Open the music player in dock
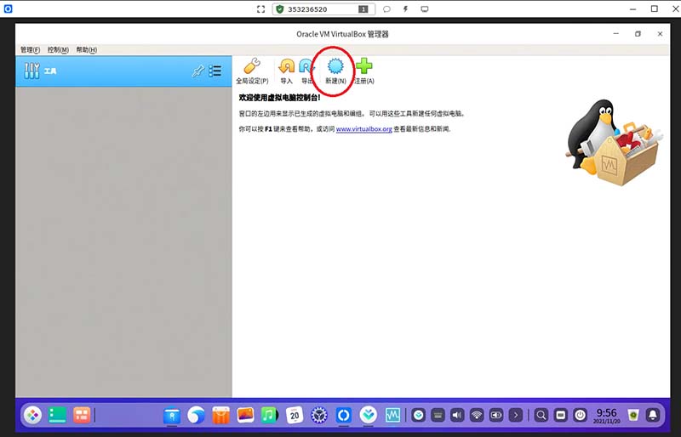The image size is (681, 437). (270, 415)
